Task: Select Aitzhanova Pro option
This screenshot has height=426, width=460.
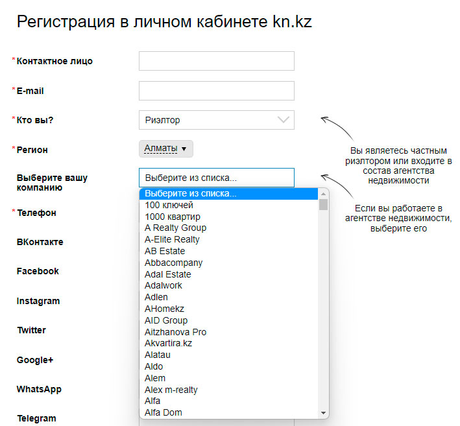Action: pos(175,332)
